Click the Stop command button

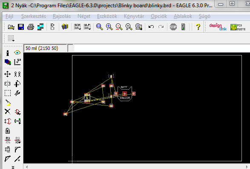(x=173, y=27)
